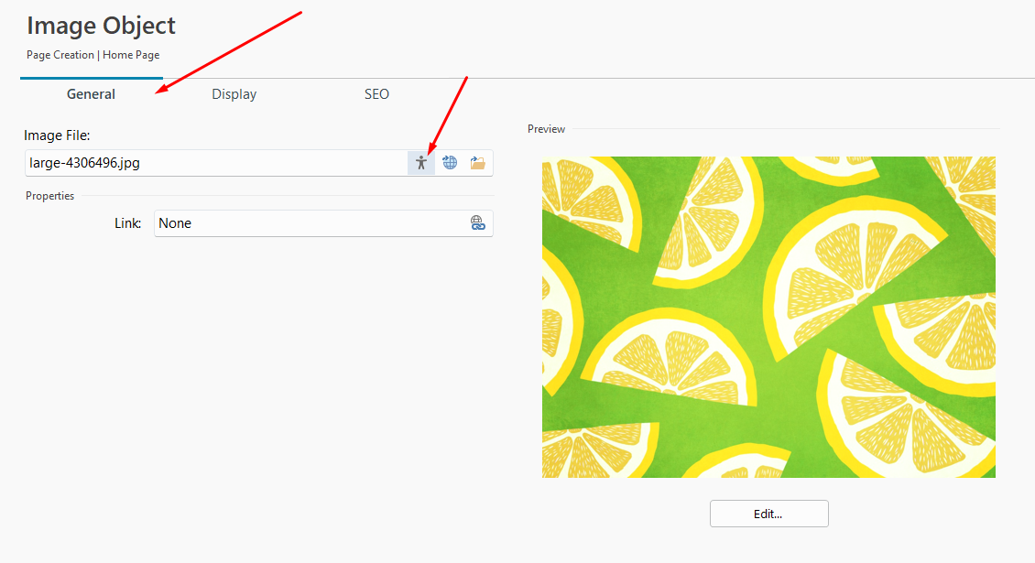Click the 'Image File:' label
Screen dimensions: 1035x563
(57, 135)
